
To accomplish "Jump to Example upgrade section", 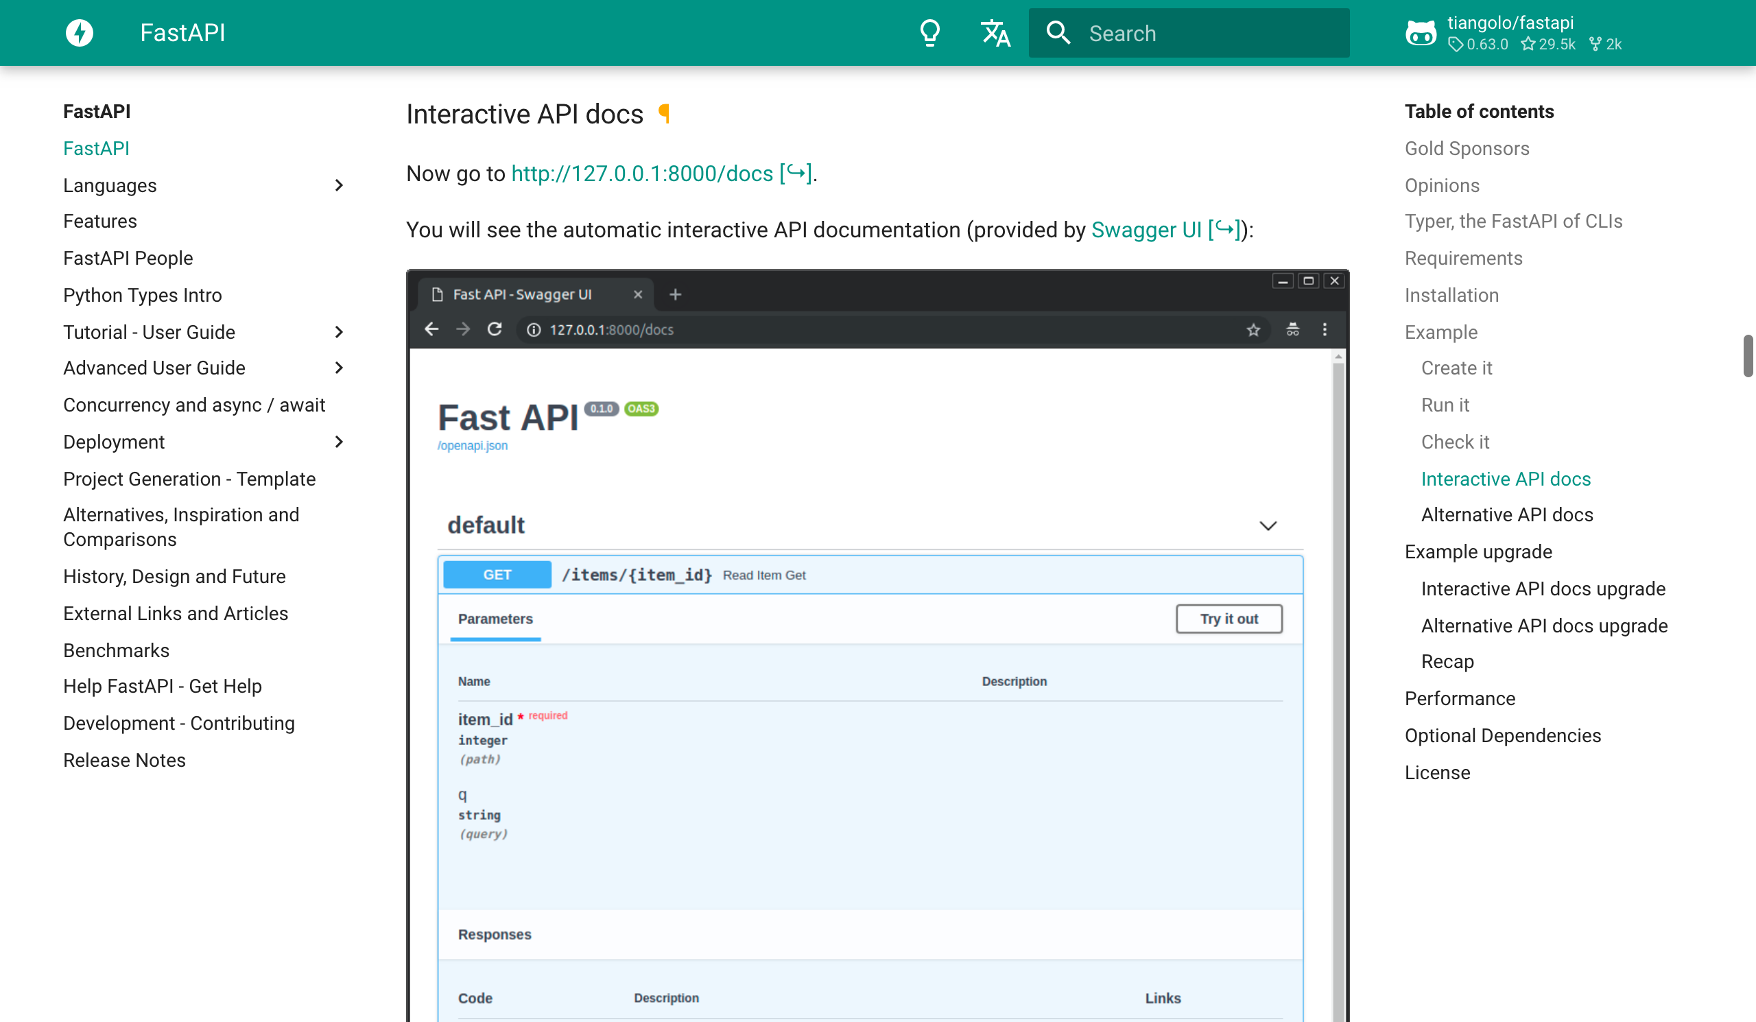I will [x=1479, y=551].
